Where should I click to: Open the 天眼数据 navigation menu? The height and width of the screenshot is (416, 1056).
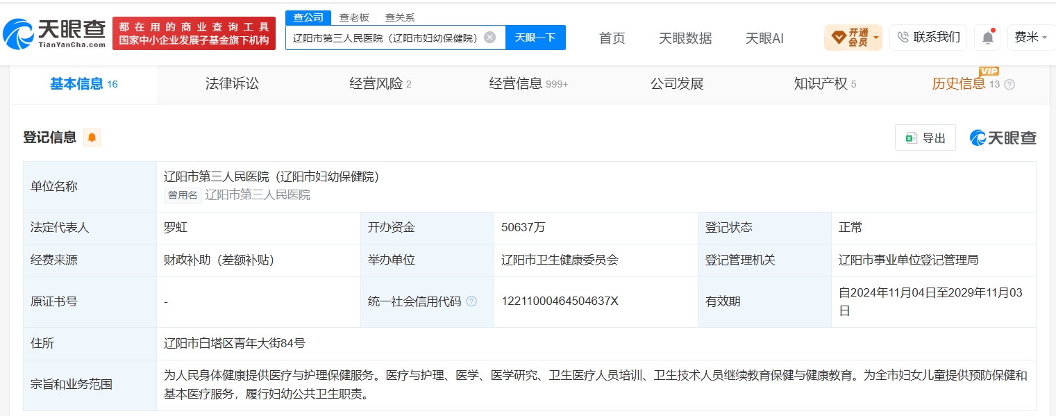[685, 38]
